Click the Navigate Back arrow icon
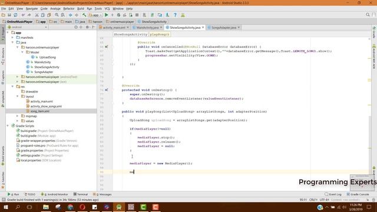 (x=70, y=15)
